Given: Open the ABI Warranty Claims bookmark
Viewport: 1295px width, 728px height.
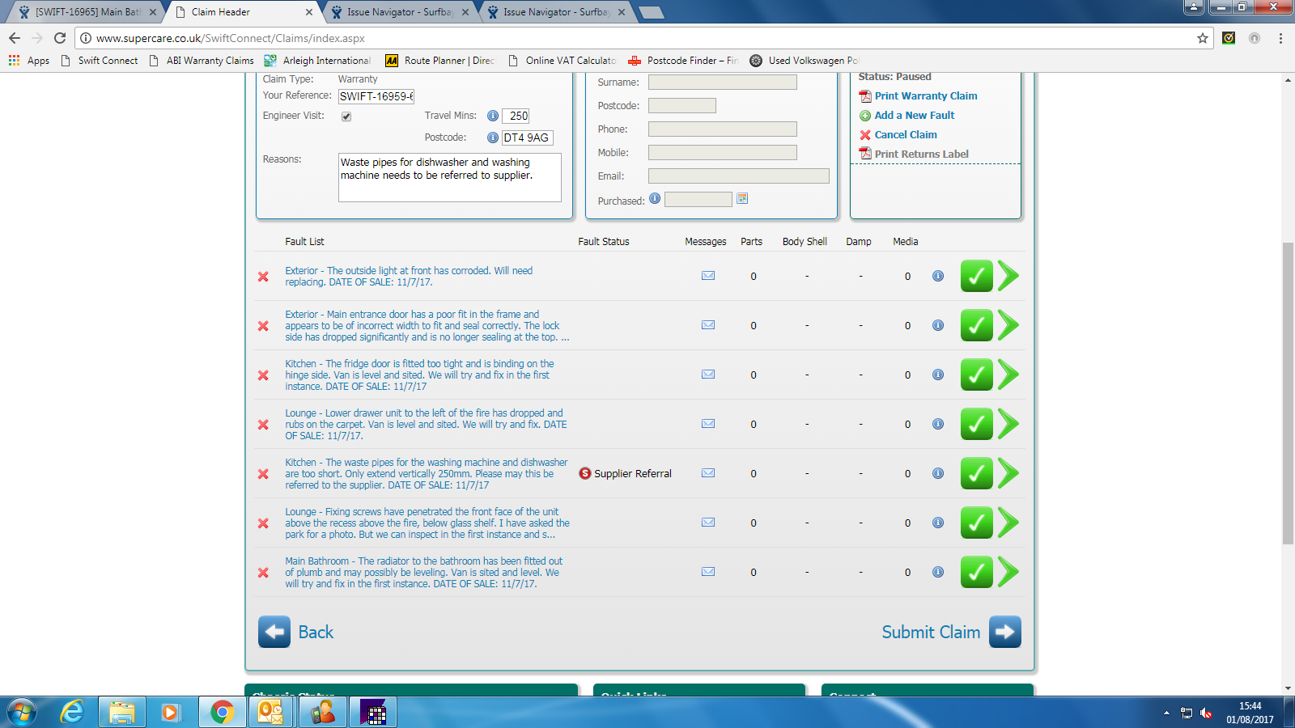Looking at the screenshot, I should 202,61.
